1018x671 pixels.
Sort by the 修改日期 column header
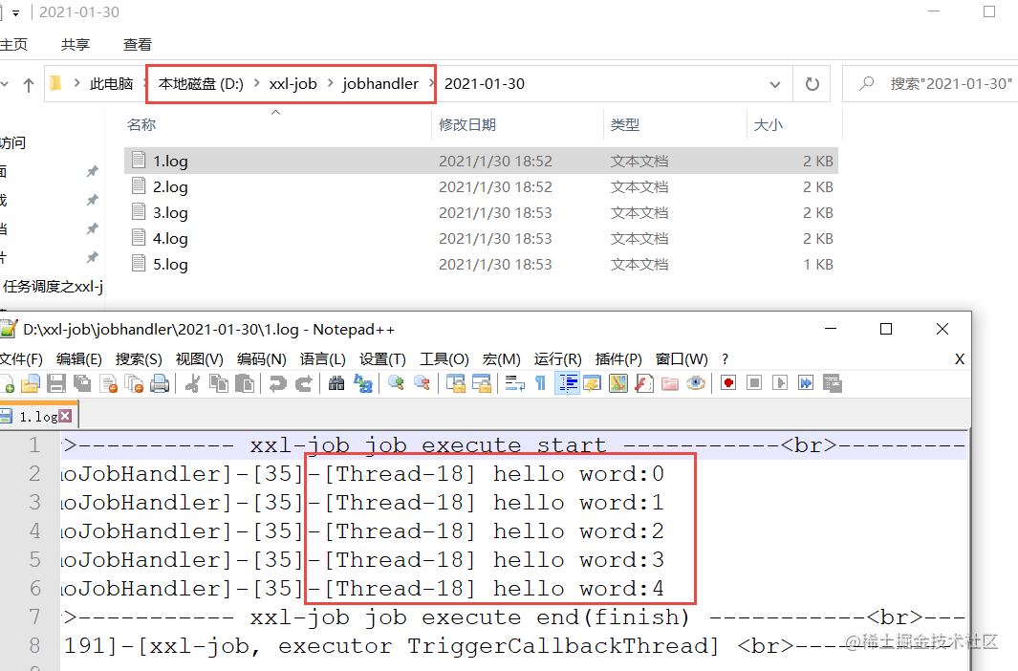point(467,124)
